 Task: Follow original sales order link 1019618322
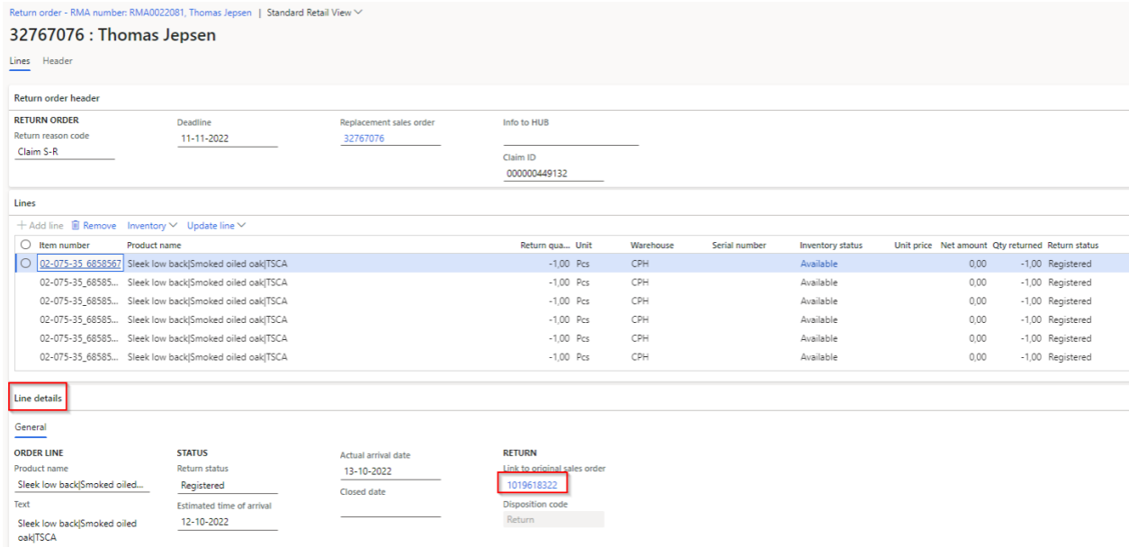(x=533, y=485)
